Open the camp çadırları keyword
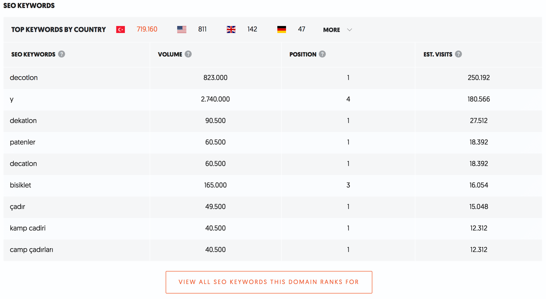Screen dimensions: 546x299 pos(32,250)
